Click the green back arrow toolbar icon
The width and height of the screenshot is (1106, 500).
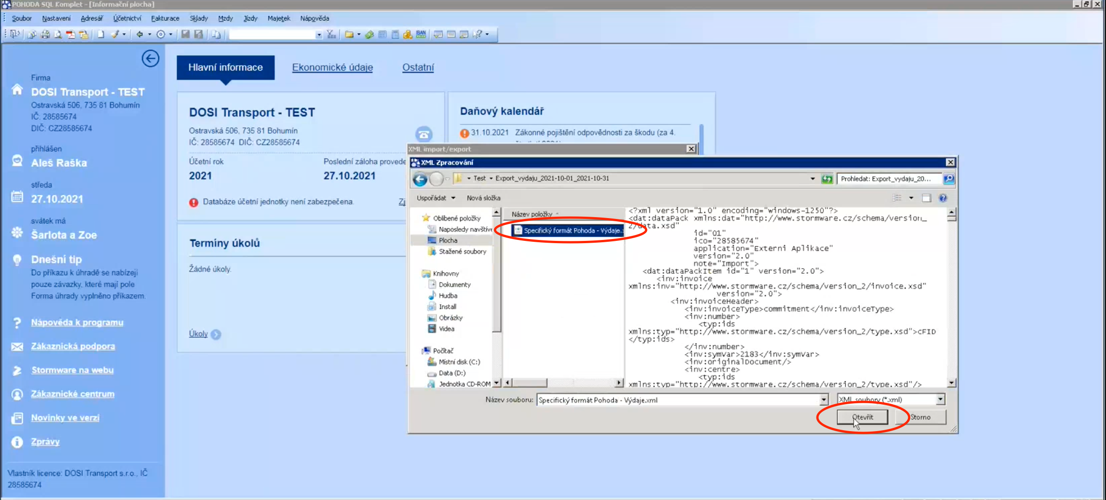tap(140, 34)
